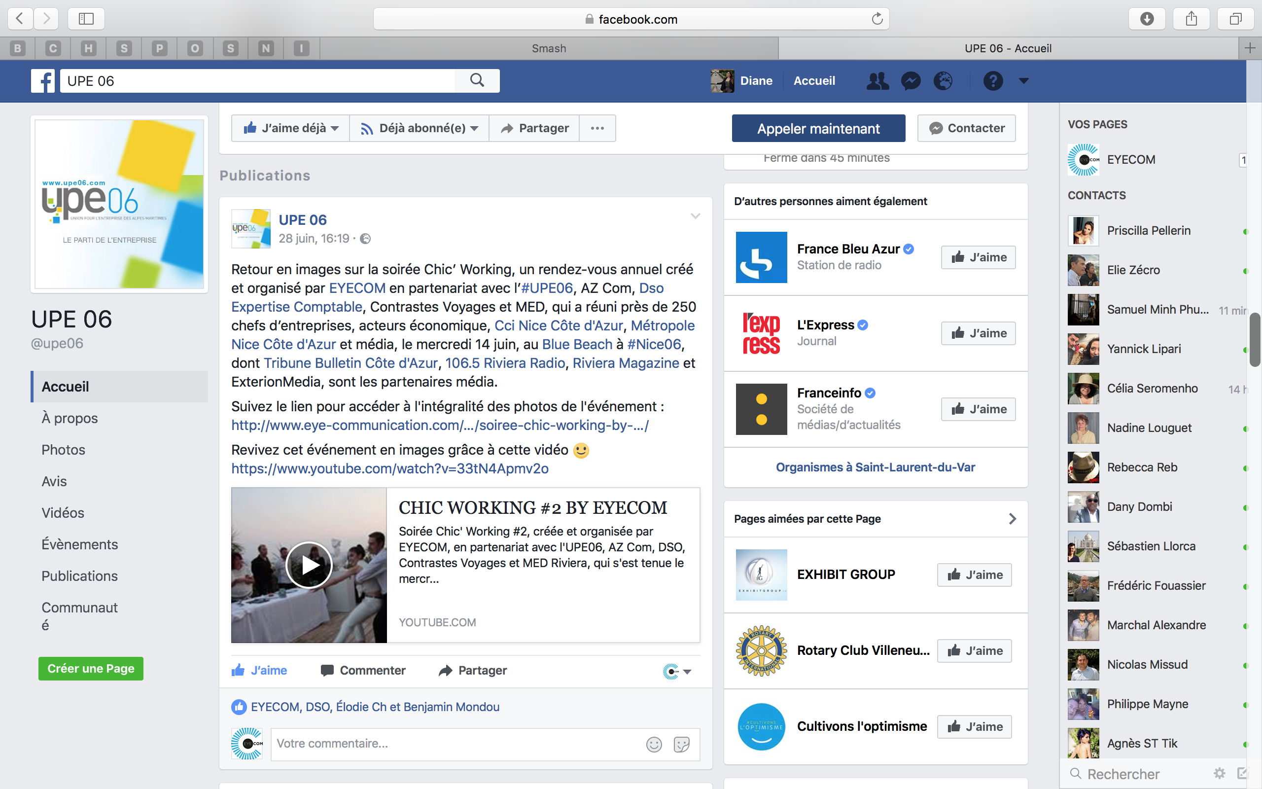Switch to the Smash tab
Viewport: 1262px width, 789px height.
[549, 48]
